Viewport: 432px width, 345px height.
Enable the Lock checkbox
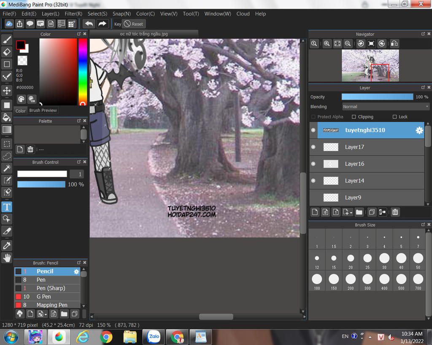[x=394, y=117]
